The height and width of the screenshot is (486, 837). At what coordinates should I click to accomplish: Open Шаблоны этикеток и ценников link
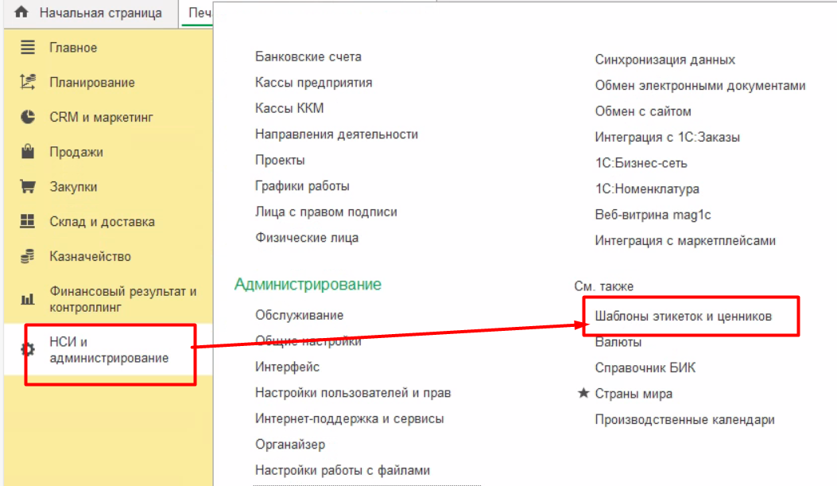point(683,317)
